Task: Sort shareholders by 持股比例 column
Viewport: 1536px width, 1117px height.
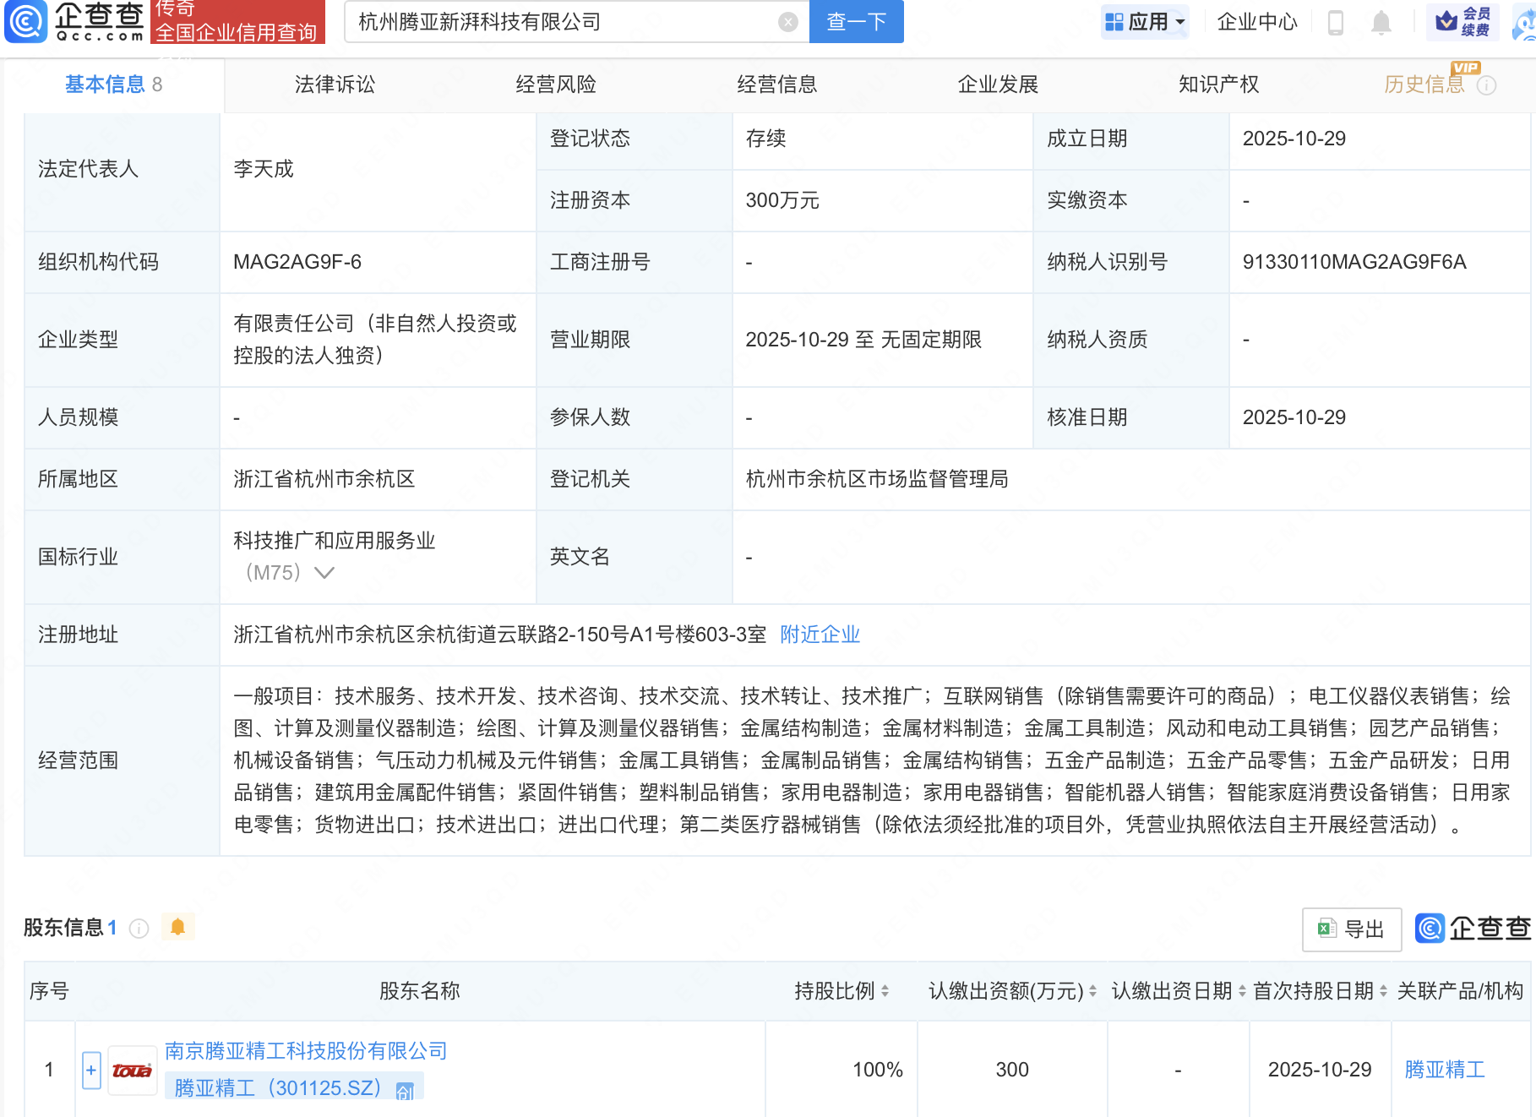Action: pos(885,991)
